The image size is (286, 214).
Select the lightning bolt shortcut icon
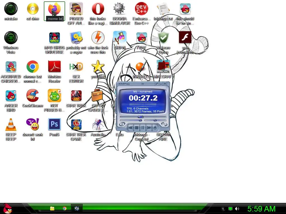[x=98, y=38]
